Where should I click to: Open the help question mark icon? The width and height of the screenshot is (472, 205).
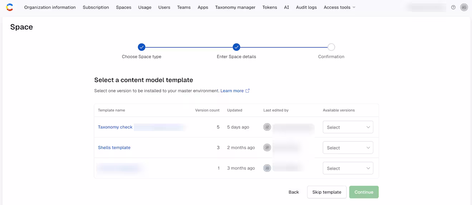click(453, 7)
